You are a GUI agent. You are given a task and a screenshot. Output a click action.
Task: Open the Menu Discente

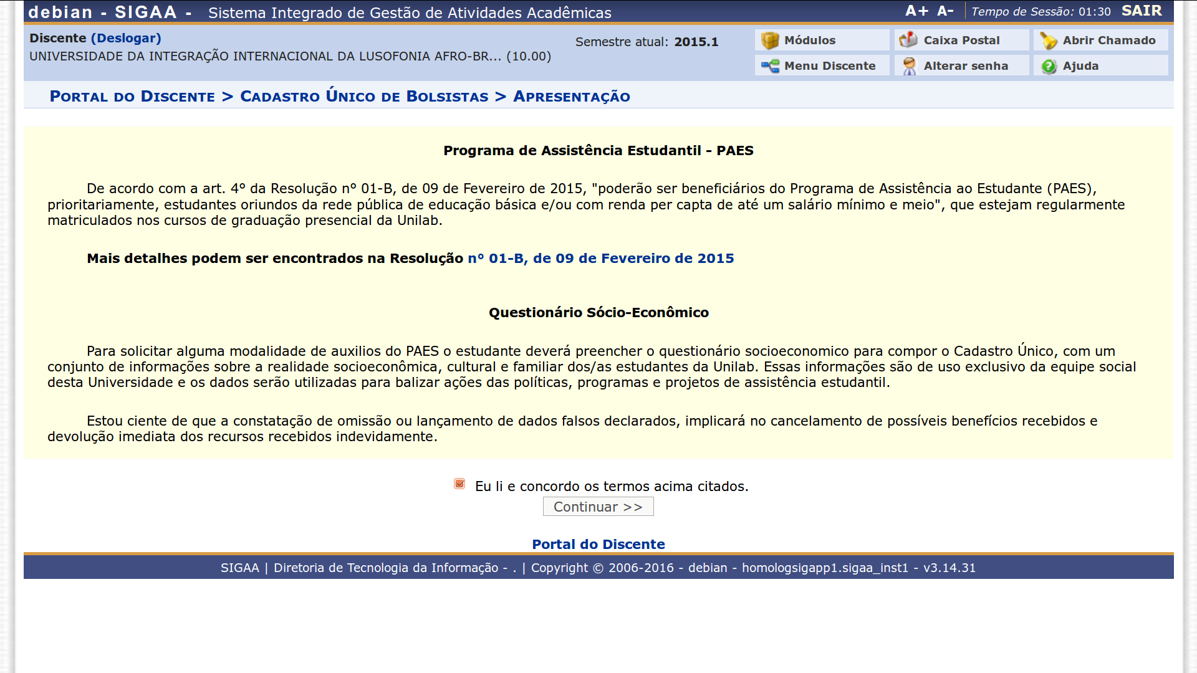pyautogui.click(x=820, y=65)
